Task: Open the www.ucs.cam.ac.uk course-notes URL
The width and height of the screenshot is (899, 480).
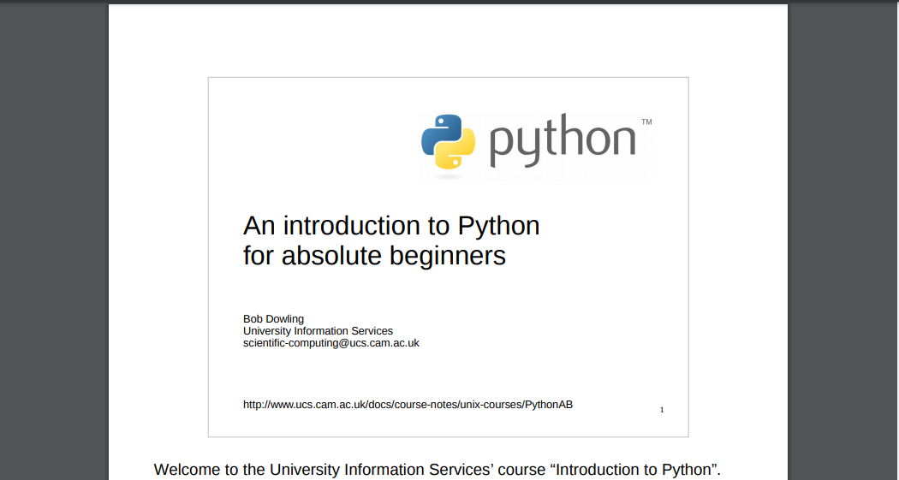Action: (x=408, y=405)
